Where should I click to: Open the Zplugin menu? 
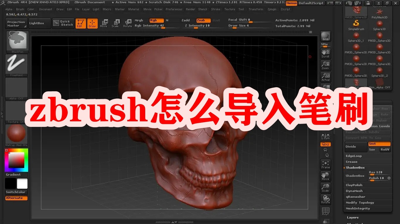coord(272,9)
